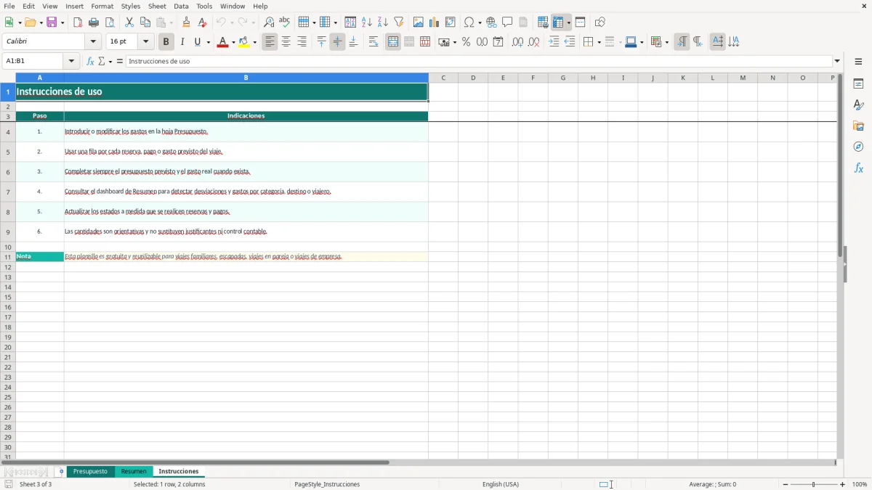The width and height of the screenshot is (872, 490).
Task: Add a decimal place
Action: [x=518, y=42]
